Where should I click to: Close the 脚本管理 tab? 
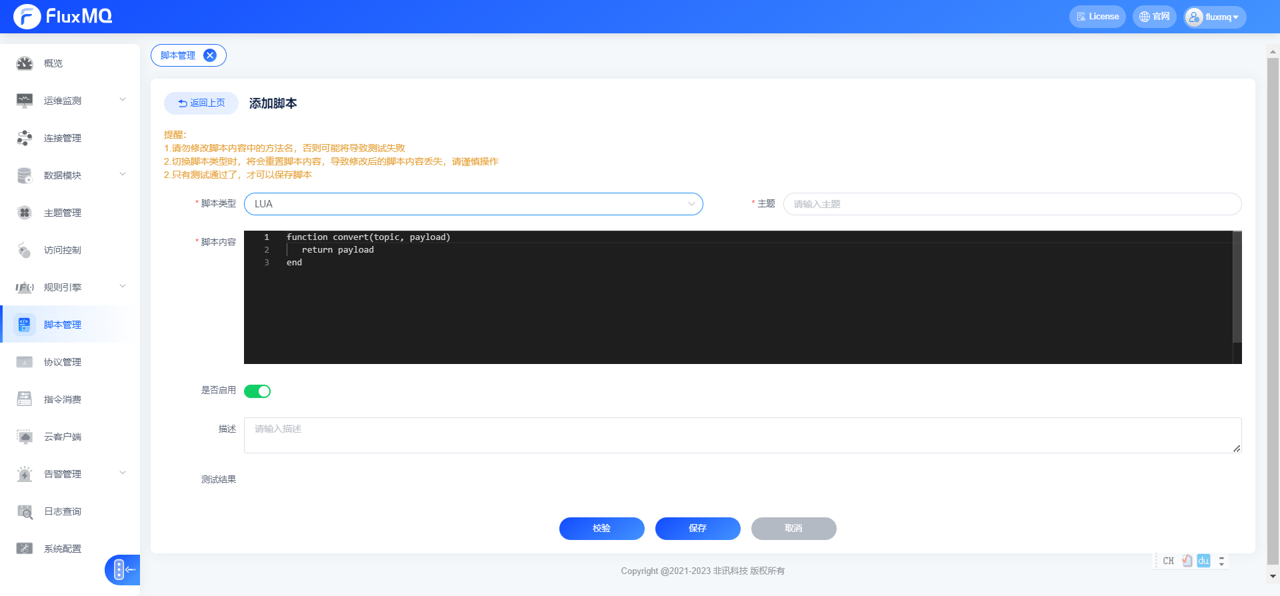[x=210, y=55]
